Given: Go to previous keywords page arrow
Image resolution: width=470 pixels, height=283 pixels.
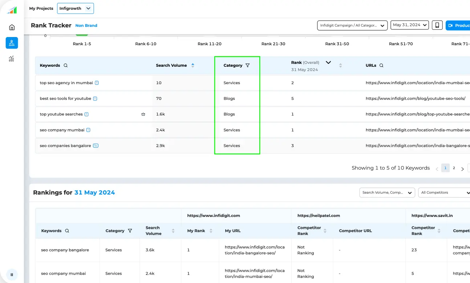Looking at the screenshot, I should click(x=437, y=169).
